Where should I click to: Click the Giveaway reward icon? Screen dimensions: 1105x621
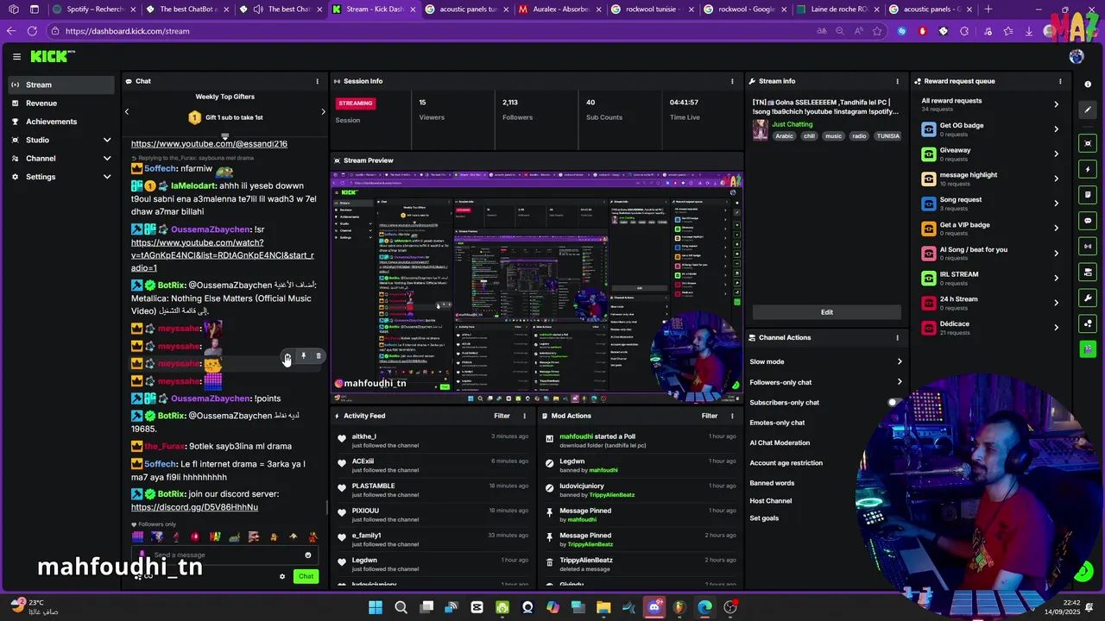click(928, 154)
